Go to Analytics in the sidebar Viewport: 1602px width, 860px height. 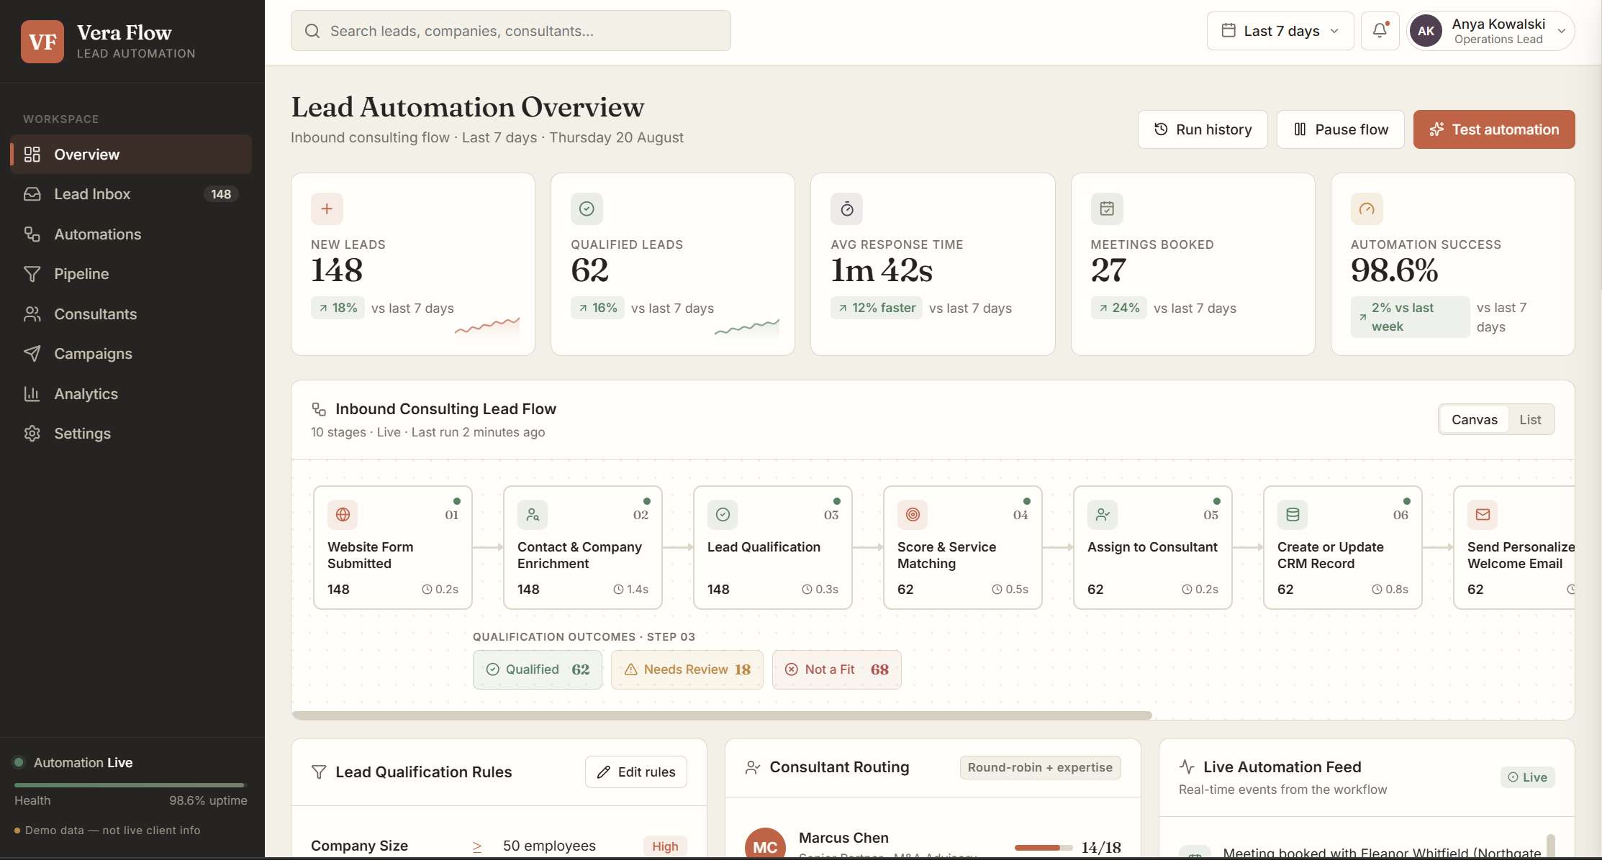click(x=131, y=394)
